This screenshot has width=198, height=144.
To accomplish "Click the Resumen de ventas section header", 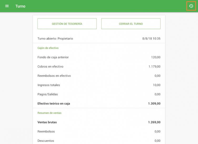I will tap(49, 113).
